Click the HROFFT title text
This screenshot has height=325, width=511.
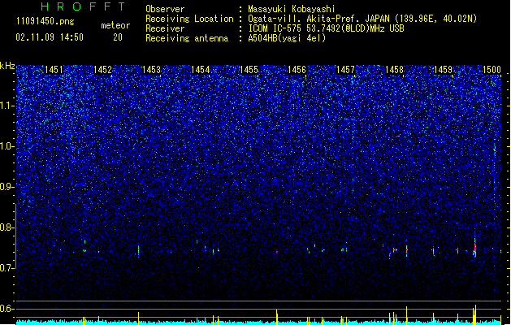tap(83, 6)
